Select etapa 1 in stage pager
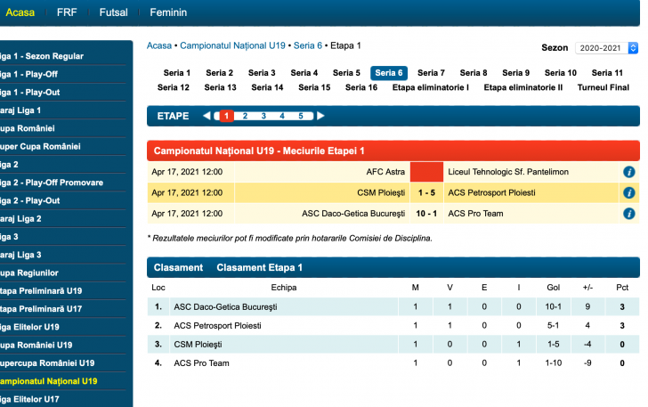 226,116
